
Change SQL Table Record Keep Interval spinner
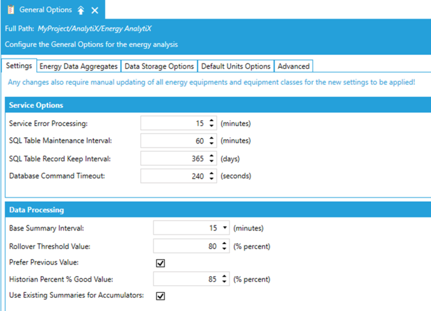coord(212,159)
